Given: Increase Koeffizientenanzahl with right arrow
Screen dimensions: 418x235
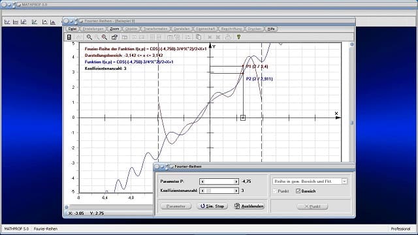Looking at the screenshot, I should click(236, 191).
